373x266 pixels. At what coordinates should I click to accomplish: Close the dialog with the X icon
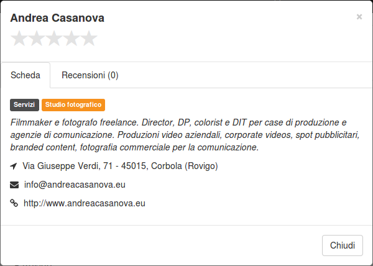tap(359, 17)
